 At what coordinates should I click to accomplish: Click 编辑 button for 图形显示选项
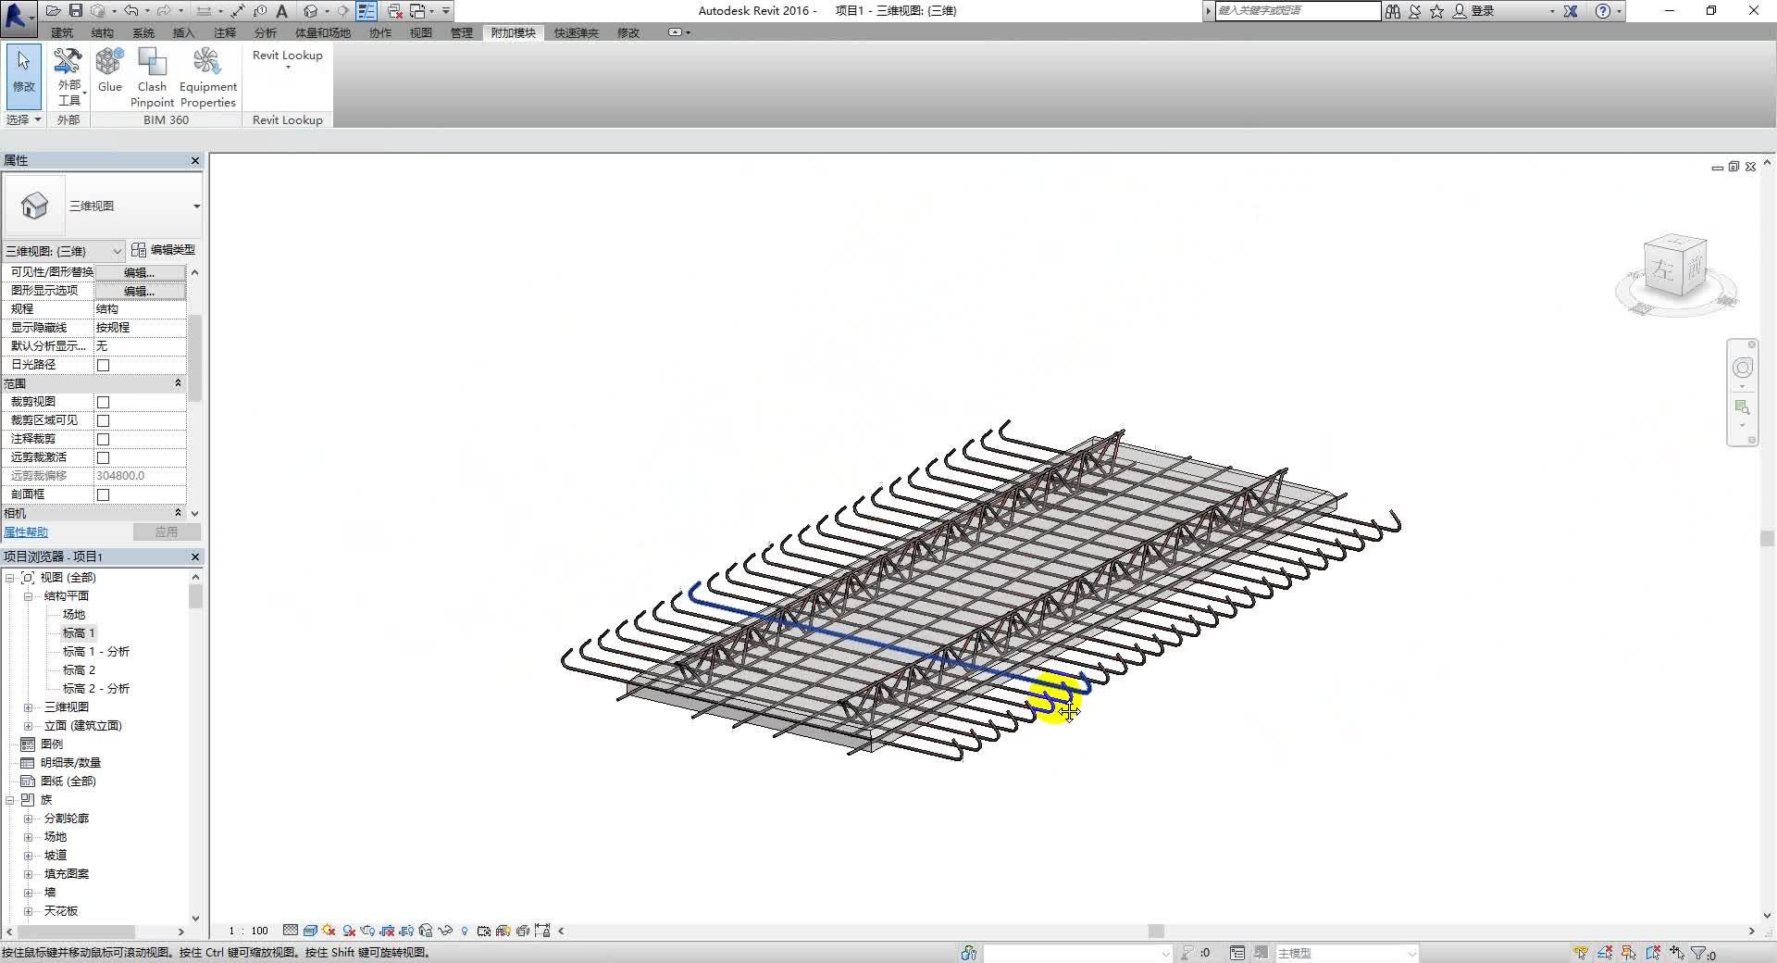point(140,291)
